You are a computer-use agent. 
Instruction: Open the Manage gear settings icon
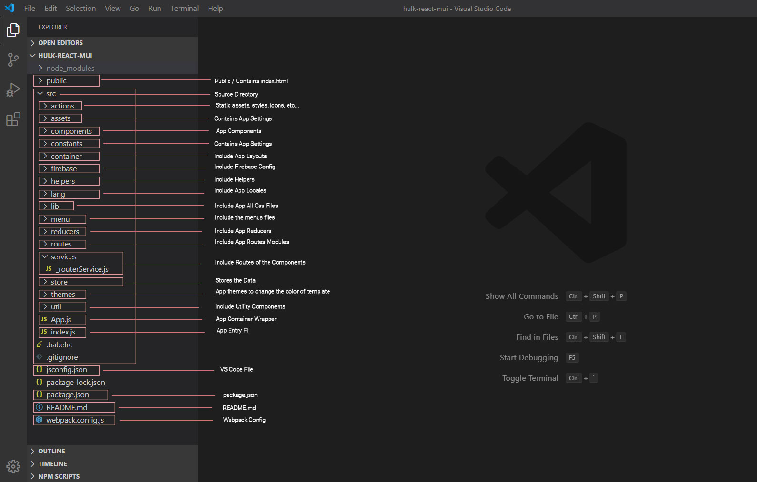coord(13,466)
